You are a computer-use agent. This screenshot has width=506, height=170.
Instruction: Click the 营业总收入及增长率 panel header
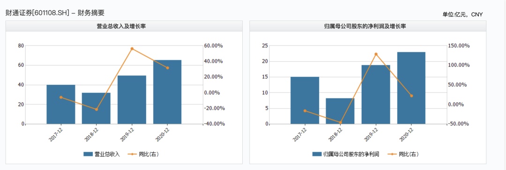pos(124,26)
